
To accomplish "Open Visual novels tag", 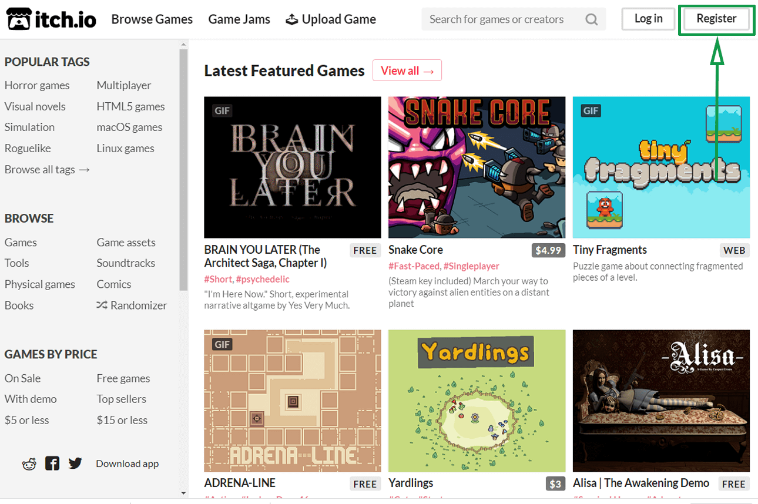I will coord(35,107).
